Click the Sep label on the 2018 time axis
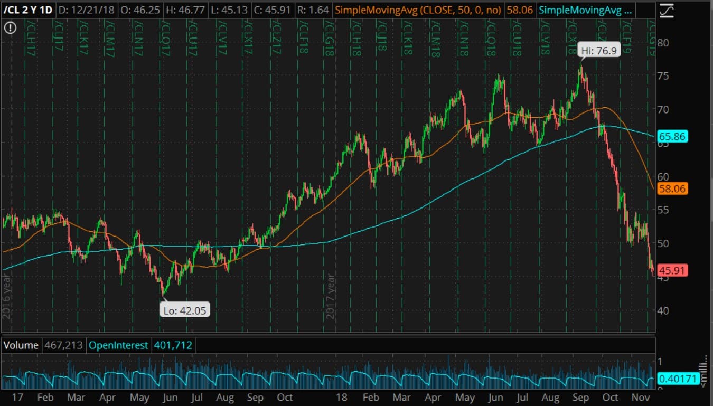Image resolution: width=713 pixels, height=406 pixels. (581, 398)
